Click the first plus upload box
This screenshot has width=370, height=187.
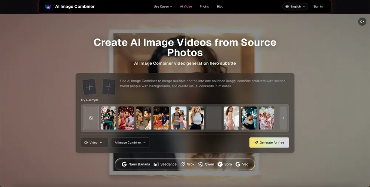(89, 87)
